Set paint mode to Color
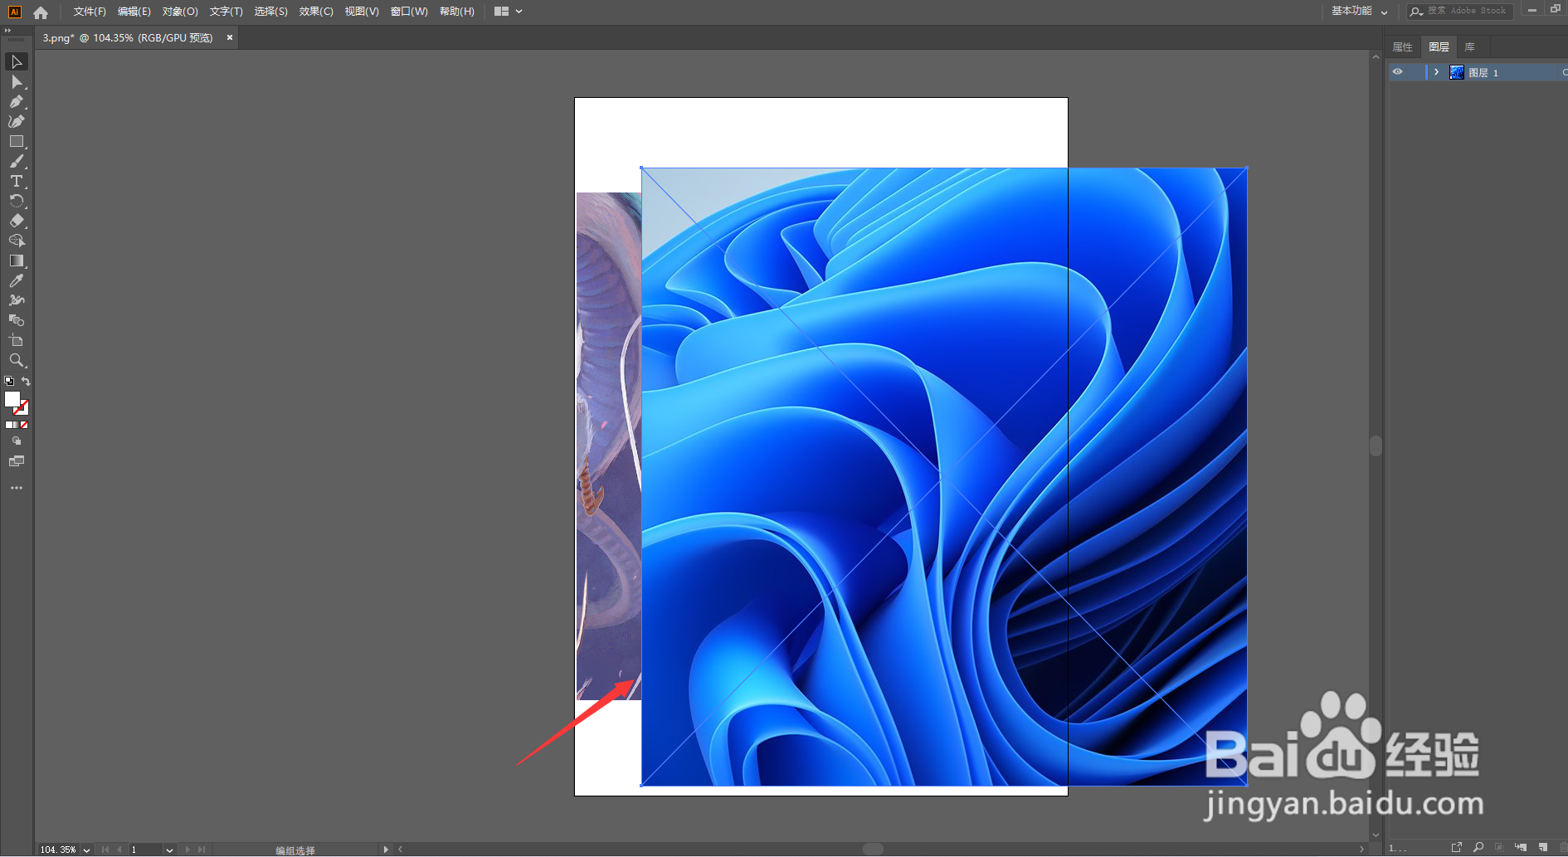Viewport: 1568px width, 857px height. (9, 425)
